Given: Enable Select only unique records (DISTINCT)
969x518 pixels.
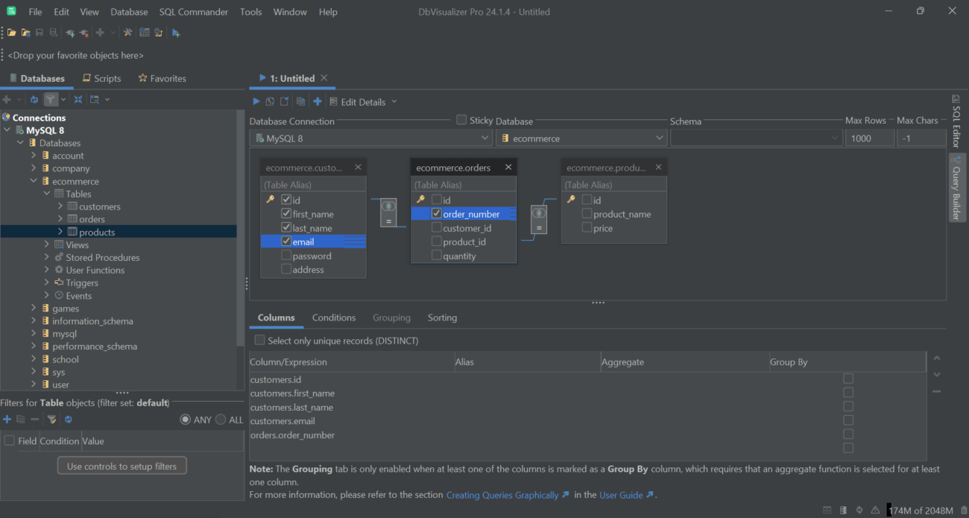Looking at the screenshot, I should (259, 339).
